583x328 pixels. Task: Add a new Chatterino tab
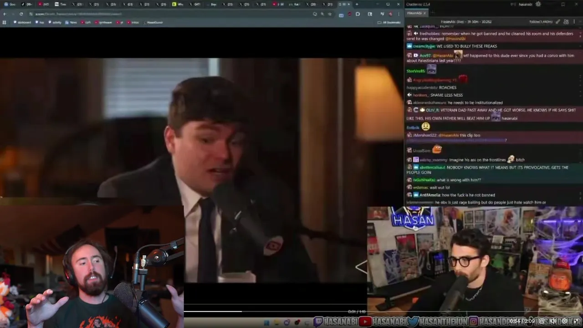(433, 13)
